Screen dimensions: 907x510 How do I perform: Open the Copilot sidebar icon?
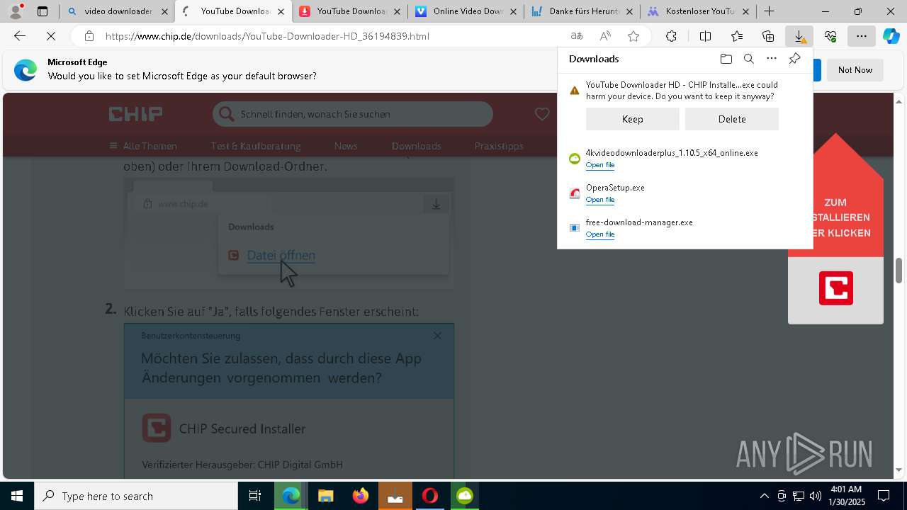pyautogui.click(x=891, y=36)
